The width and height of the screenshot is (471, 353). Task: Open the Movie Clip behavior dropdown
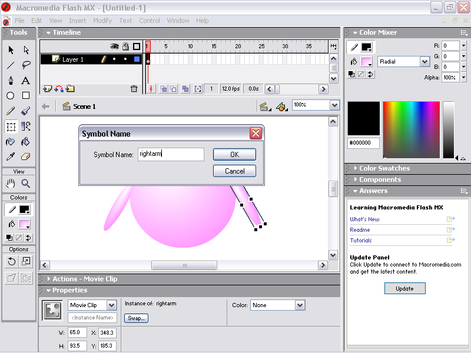point(111,305)
